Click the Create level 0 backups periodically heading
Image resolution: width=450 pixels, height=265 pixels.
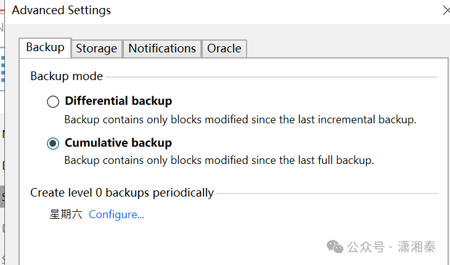click(122, 193)
